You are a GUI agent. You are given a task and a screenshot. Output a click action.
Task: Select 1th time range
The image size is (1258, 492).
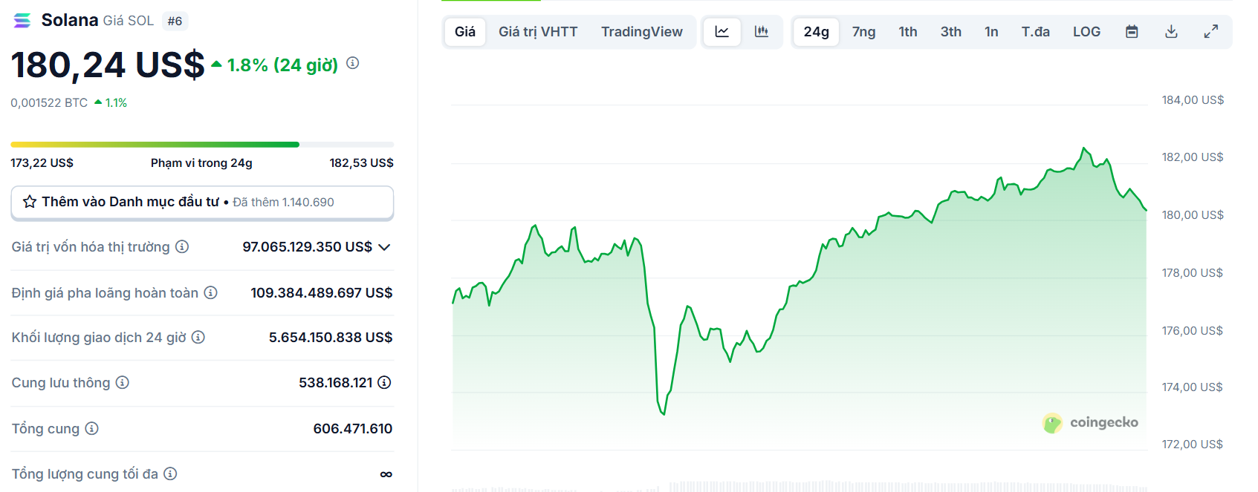click(x=908, y=32)
